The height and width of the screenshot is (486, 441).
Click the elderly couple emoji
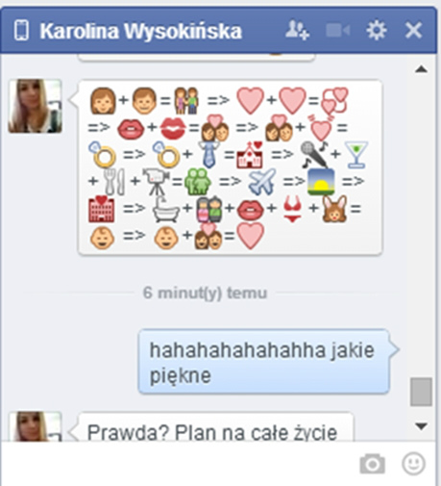(208, 209)
